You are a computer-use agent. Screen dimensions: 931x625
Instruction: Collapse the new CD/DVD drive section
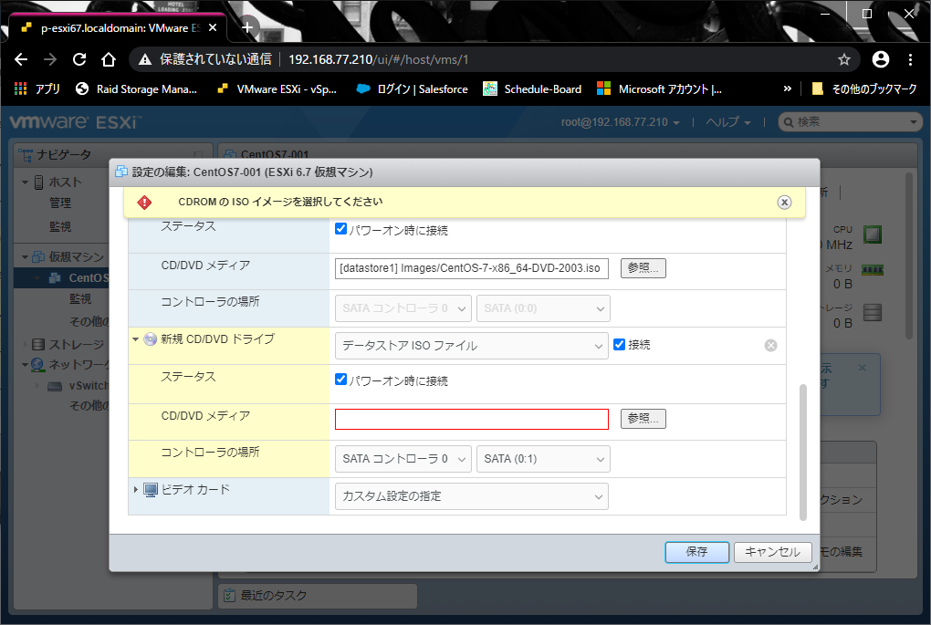click(x=135, y=339)
